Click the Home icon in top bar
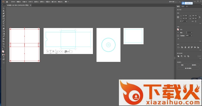This screenshot has width=202, height=106. click(x=7, y=2)
